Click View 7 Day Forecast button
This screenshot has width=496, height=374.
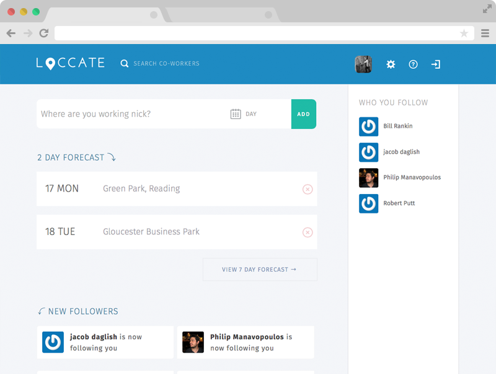click(x=260, y=270)
